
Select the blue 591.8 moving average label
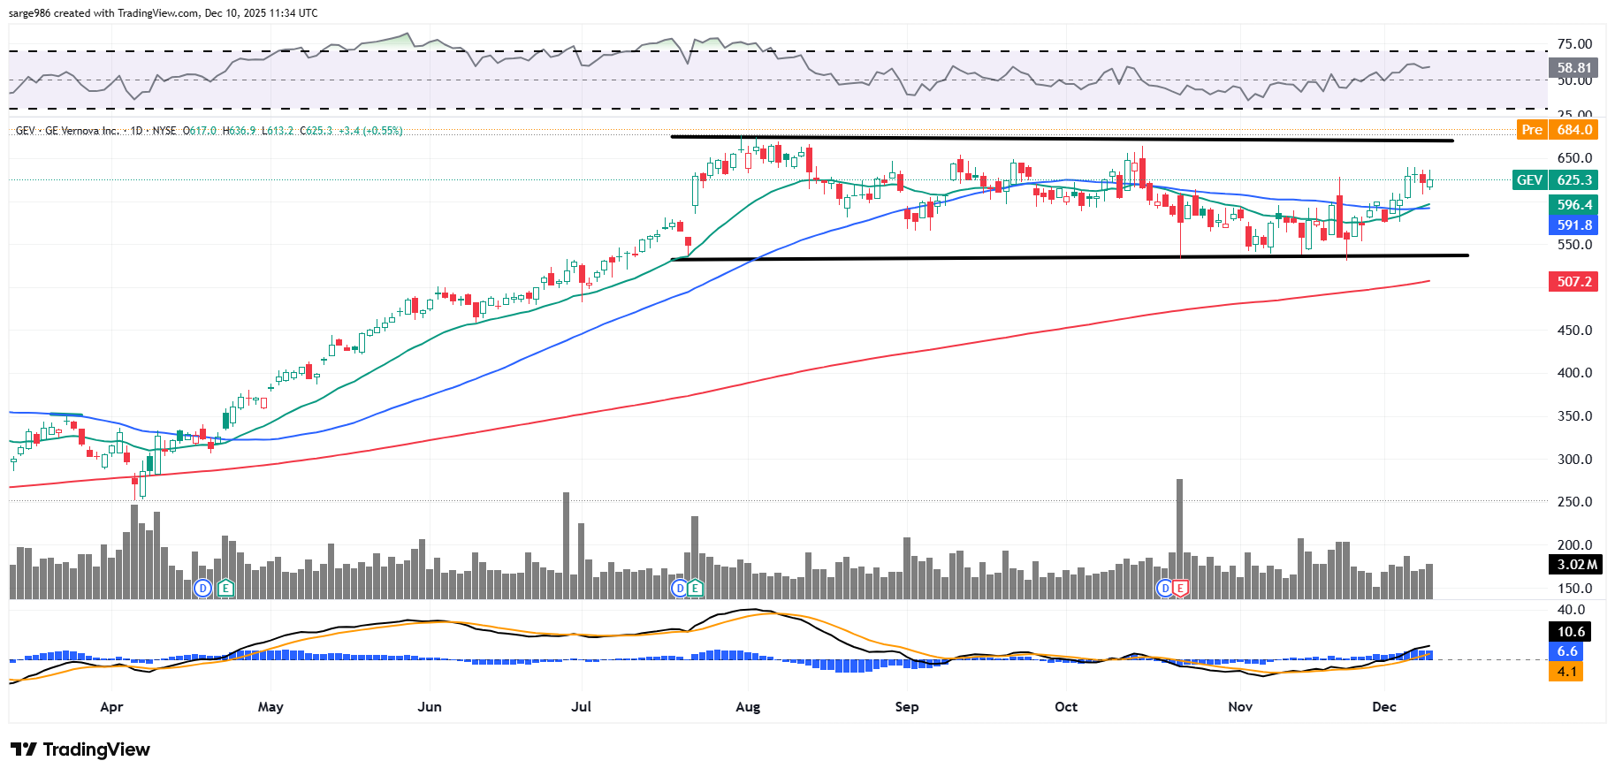(1573, 225)
